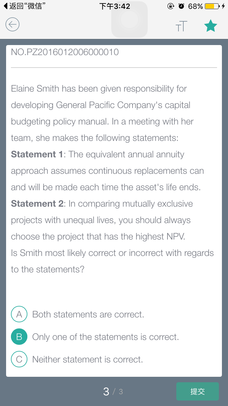
Task: Tap the 3 / 3 page indicator
Action: [x=113, y=391]
